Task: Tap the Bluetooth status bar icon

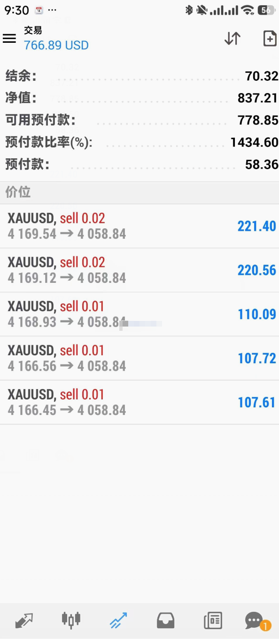Action: point(189,10)
